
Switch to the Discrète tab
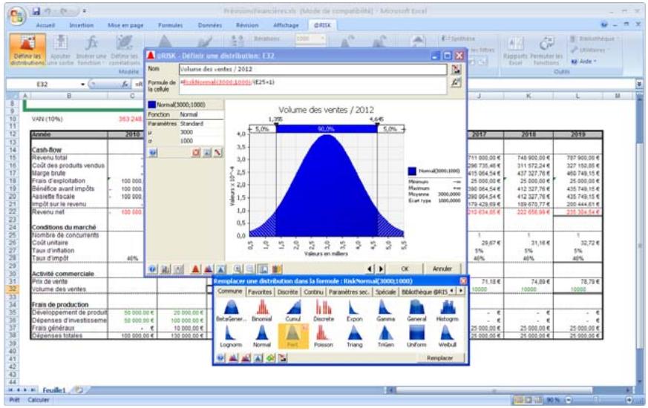[x=289, y=292]
